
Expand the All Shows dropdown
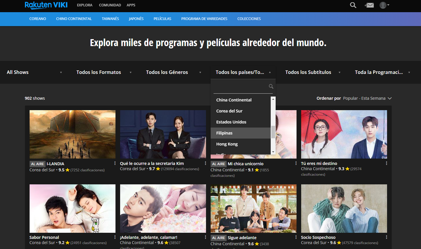click(x=34, y=72)
